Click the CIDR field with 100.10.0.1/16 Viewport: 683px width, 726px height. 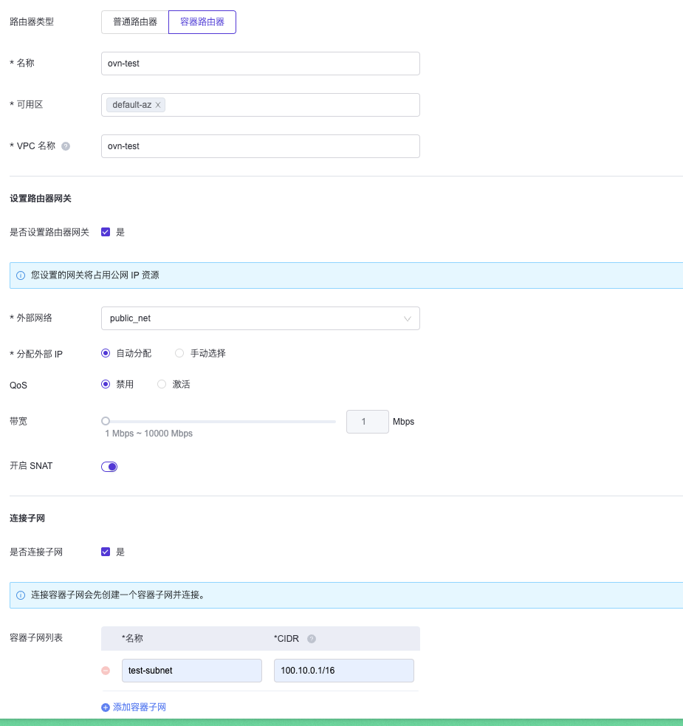[x=343, y=671]
